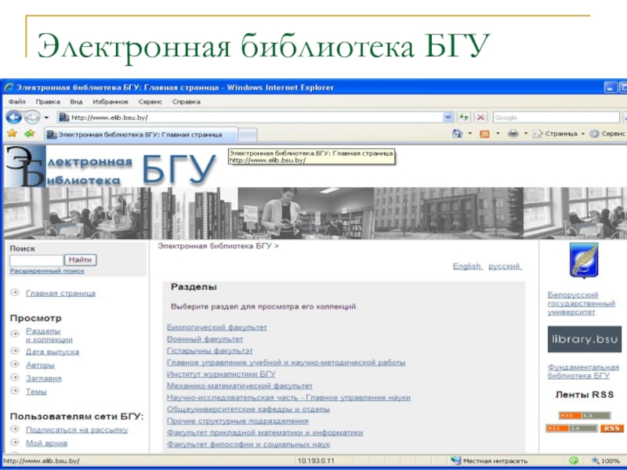Open Биологический факультет section

pos(217,327)
